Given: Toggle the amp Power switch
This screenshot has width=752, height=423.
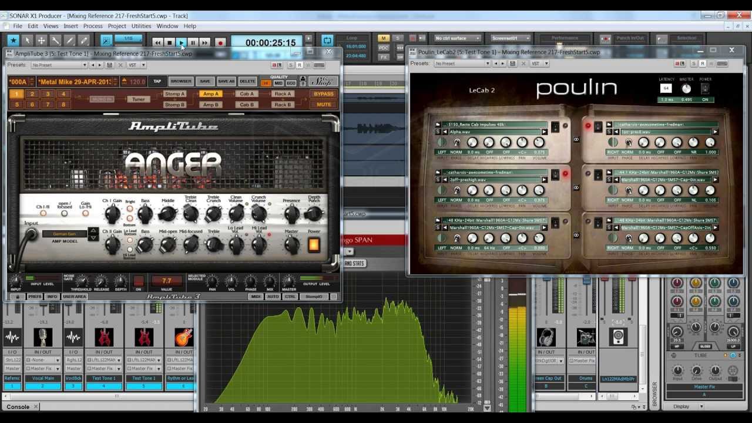Looking at the screenshot, I should pyautogui.click(x=314, y=245).
